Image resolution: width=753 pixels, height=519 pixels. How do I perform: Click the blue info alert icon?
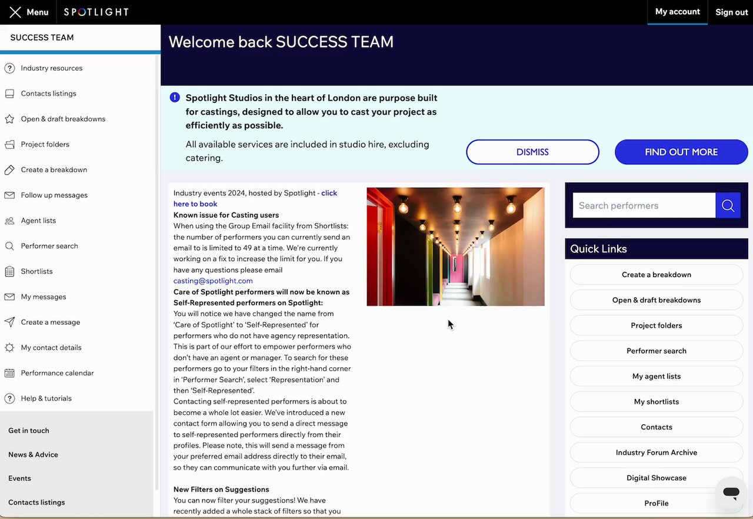pos(175,98)
